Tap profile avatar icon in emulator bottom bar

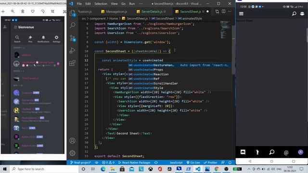(300, 152)
